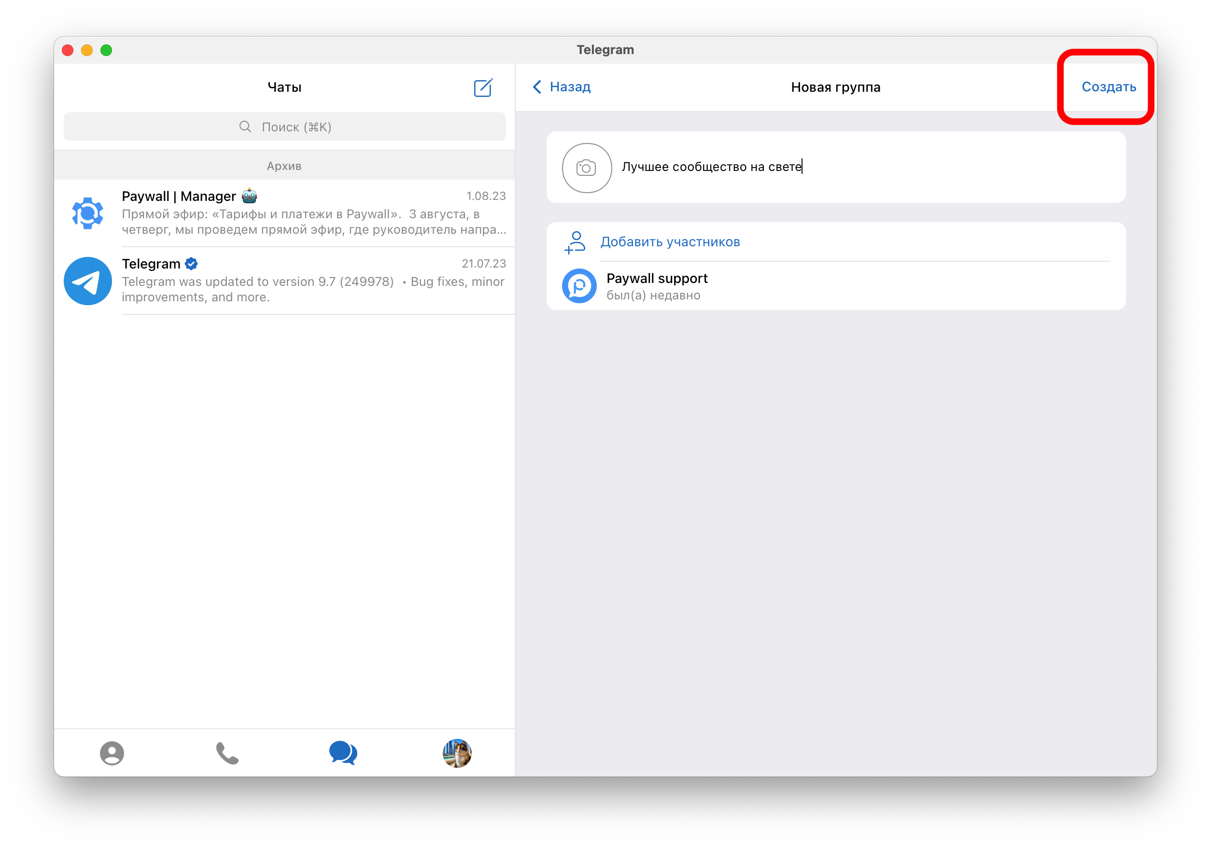This screenshot has width=1211, height=848.
Task: Click the add participant person icon
Action: click(575, 242)
